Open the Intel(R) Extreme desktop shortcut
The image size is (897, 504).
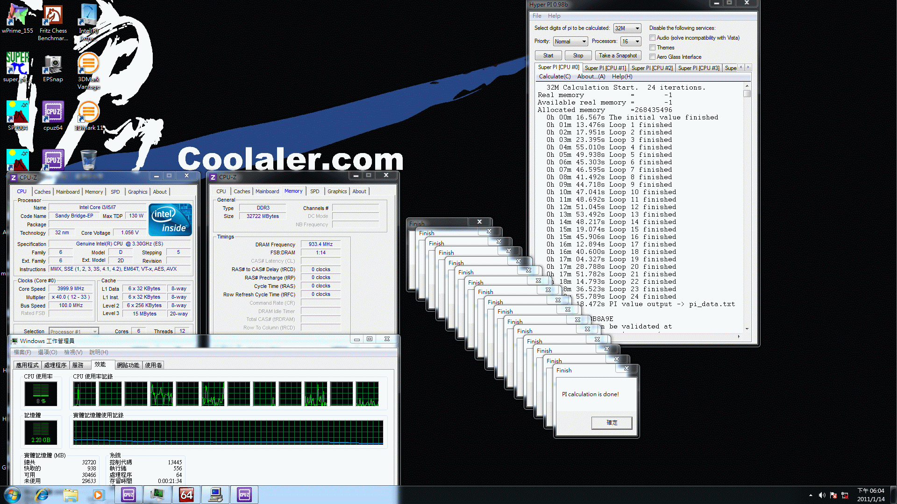pos(88,22)
